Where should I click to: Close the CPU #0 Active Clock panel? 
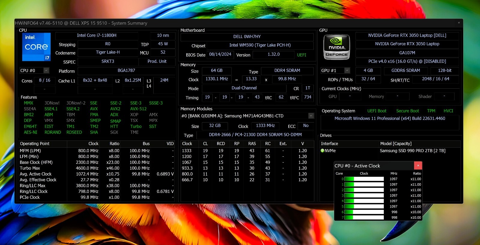(418, 165)
